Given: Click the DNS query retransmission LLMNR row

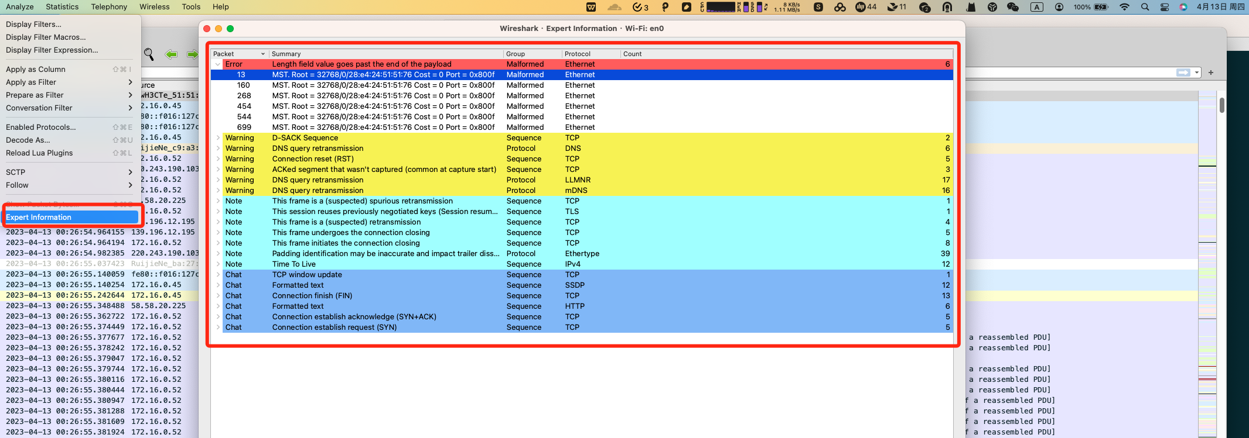Looking at the screenshot, I should tap(582, 180).
